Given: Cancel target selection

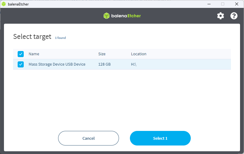Looking at the screenshot, I should [89, 138].
